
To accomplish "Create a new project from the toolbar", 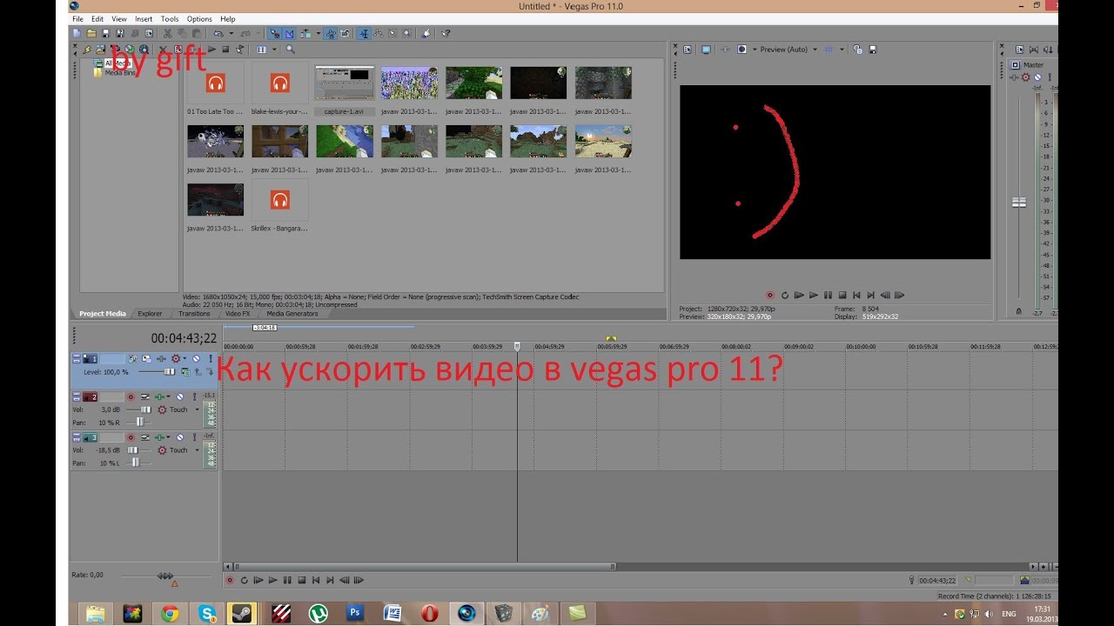I will click(77, 34).
